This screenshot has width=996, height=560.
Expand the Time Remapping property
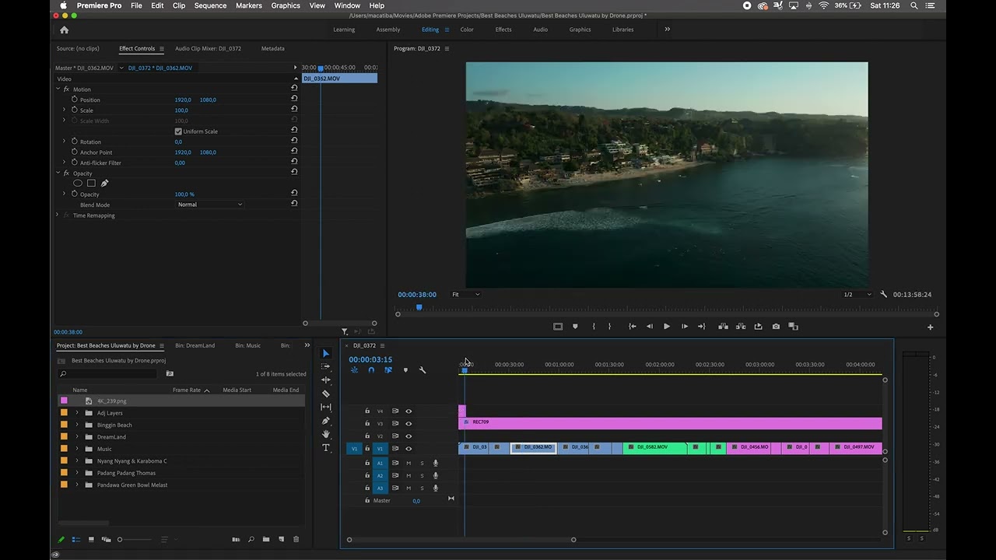(x=56, y=215)
